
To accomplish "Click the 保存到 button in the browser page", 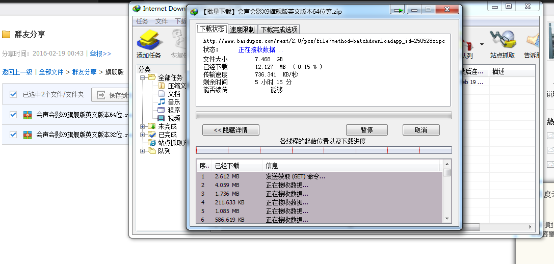I will click(x=110, y=95).
